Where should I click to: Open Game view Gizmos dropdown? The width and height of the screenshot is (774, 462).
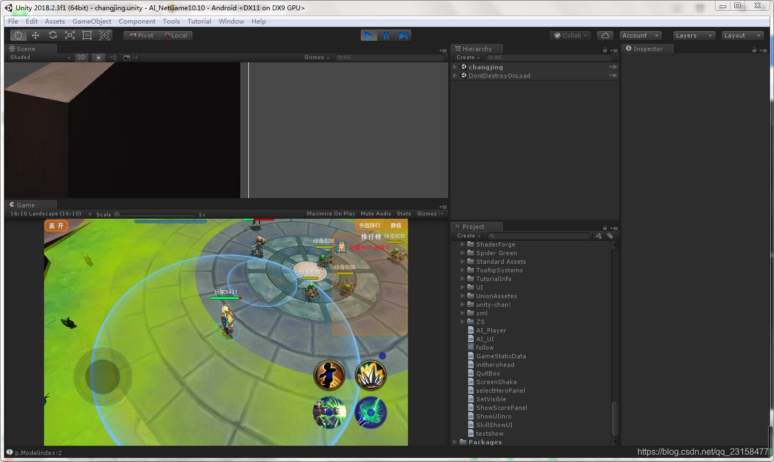coord(430,214)
